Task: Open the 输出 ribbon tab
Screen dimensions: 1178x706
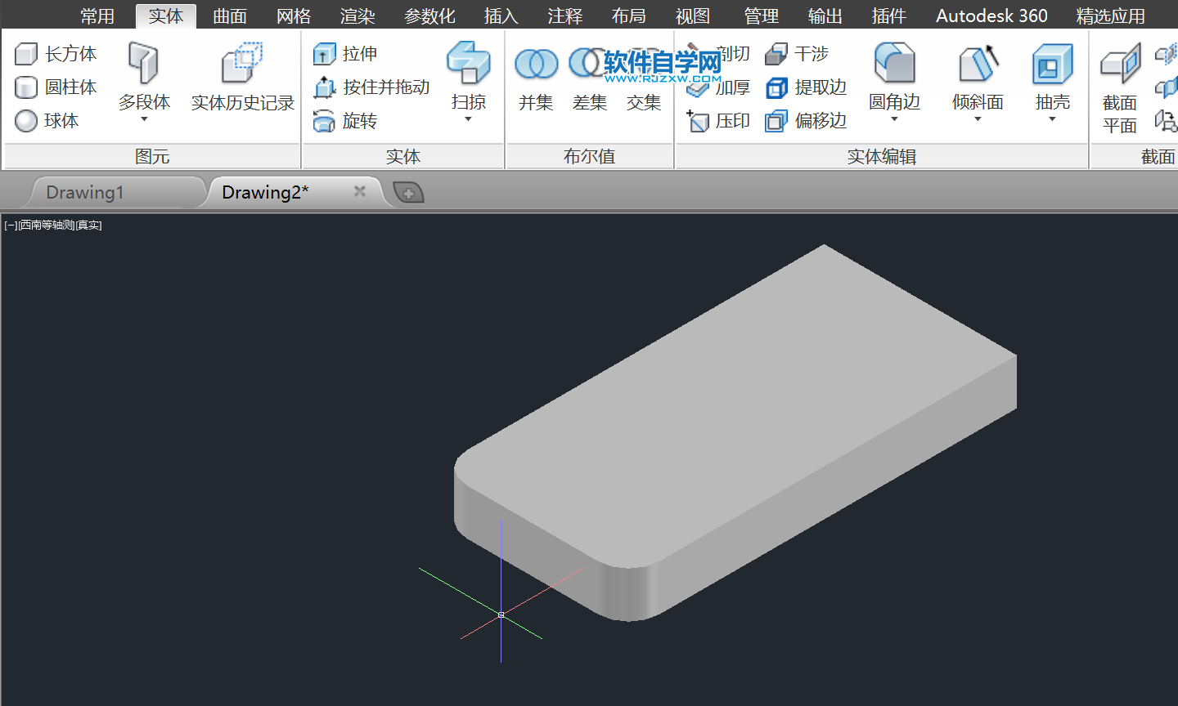Action: pos(825,16)
